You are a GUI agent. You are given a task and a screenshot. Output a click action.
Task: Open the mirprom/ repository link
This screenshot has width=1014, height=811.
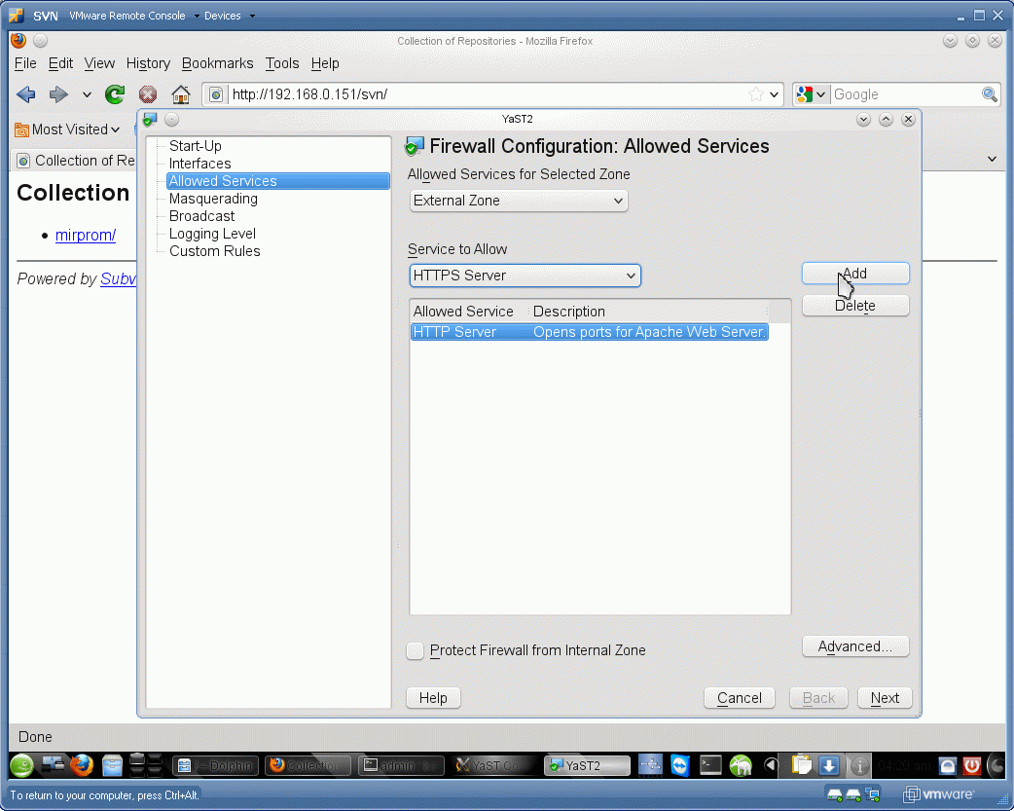click(x=86, y=235)
